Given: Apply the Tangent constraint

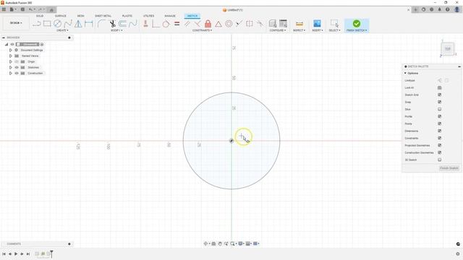Looking at the screenshot, I should (x=166, y=24).
